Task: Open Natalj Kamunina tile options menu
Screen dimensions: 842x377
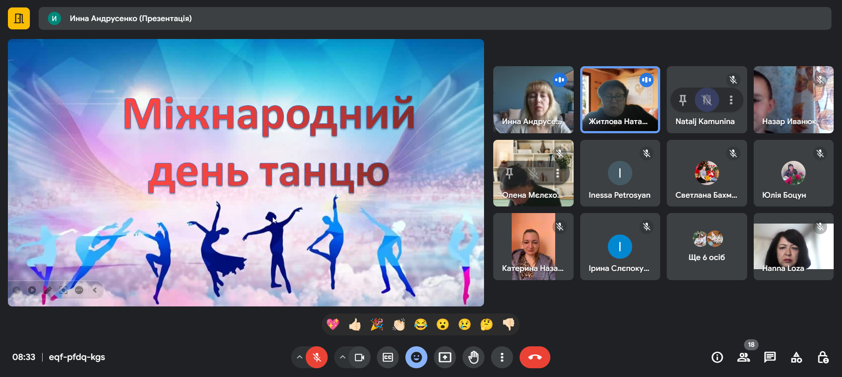Action: coord(731,100)
